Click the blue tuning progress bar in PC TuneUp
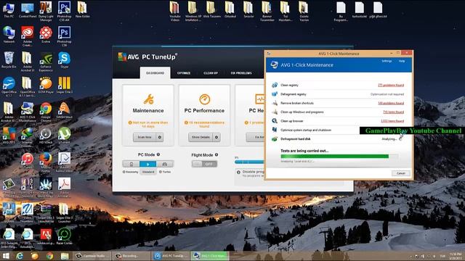 (249, 162)
